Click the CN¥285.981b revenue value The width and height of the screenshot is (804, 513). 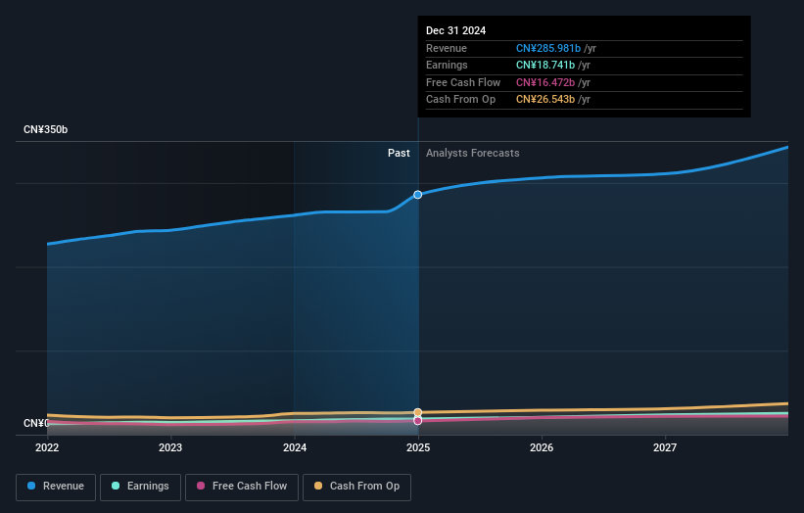pos(548,48)
